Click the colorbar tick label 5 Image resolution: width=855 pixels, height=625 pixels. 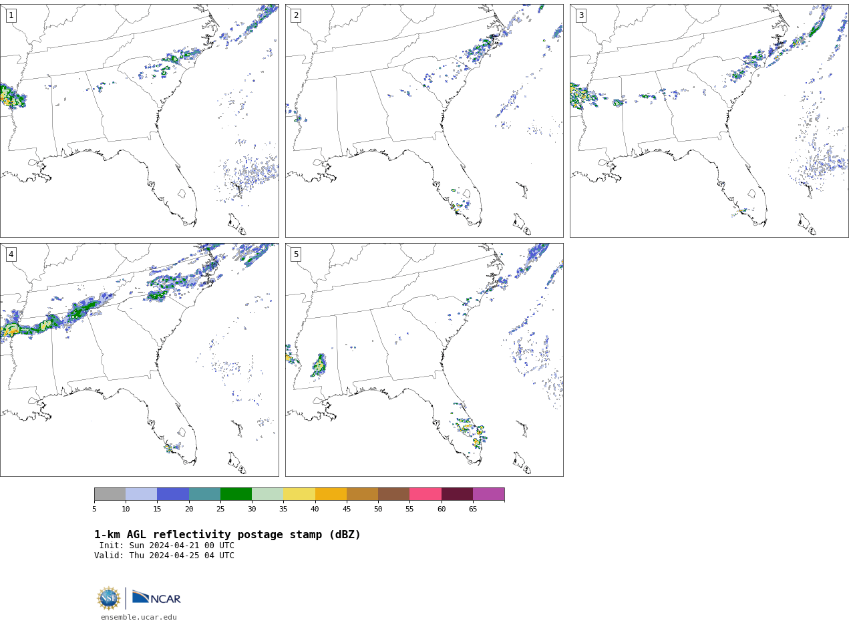click(x=94, y=509)
